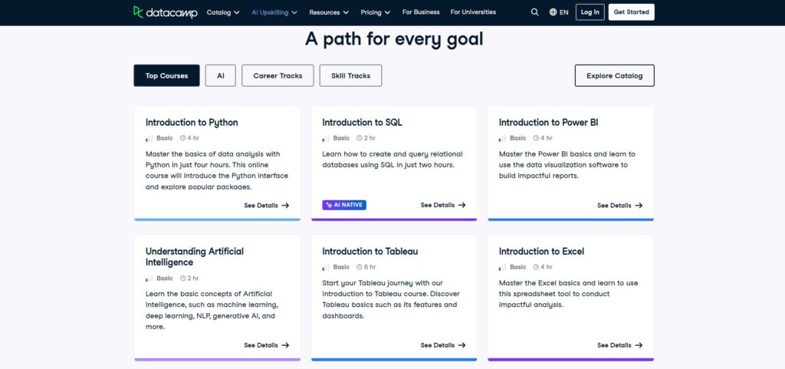Screen dimensions: 785x369
Task: Click the level bars icon on Introduction to Excel
Action: (x=503, y=267)
